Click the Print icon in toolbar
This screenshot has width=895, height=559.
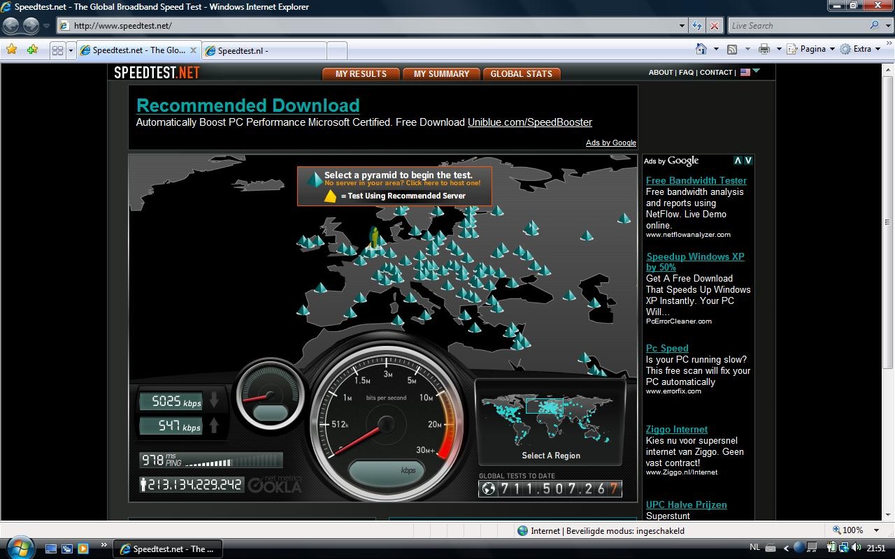point(764,49)
